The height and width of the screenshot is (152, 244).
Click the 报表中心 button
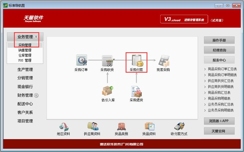219,60
